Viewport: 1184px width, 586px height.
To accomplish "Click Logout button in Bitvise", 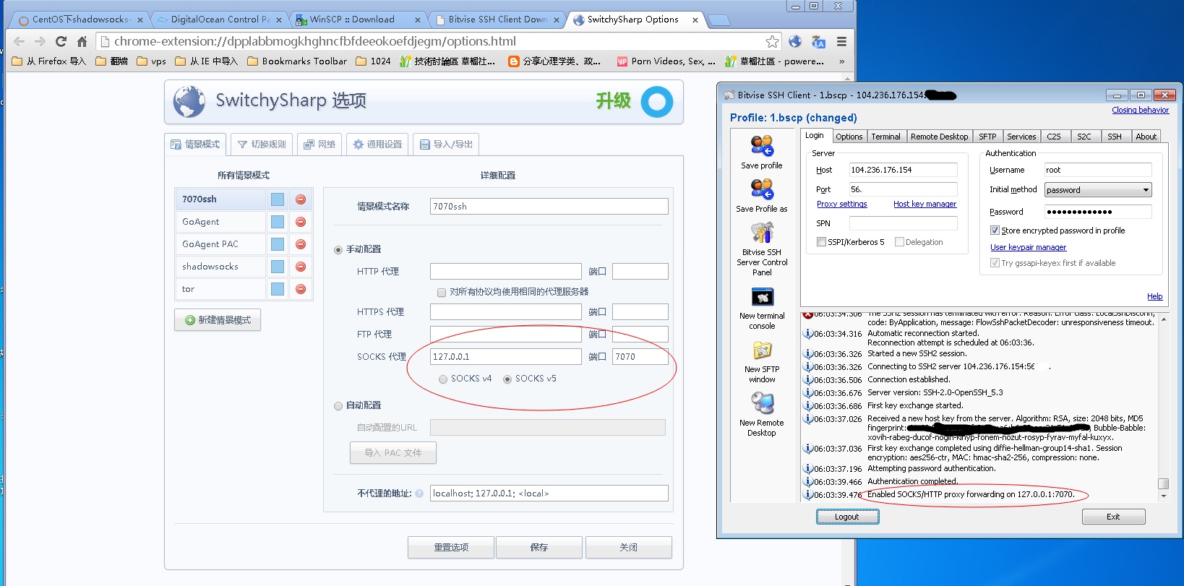I will 847,517.
